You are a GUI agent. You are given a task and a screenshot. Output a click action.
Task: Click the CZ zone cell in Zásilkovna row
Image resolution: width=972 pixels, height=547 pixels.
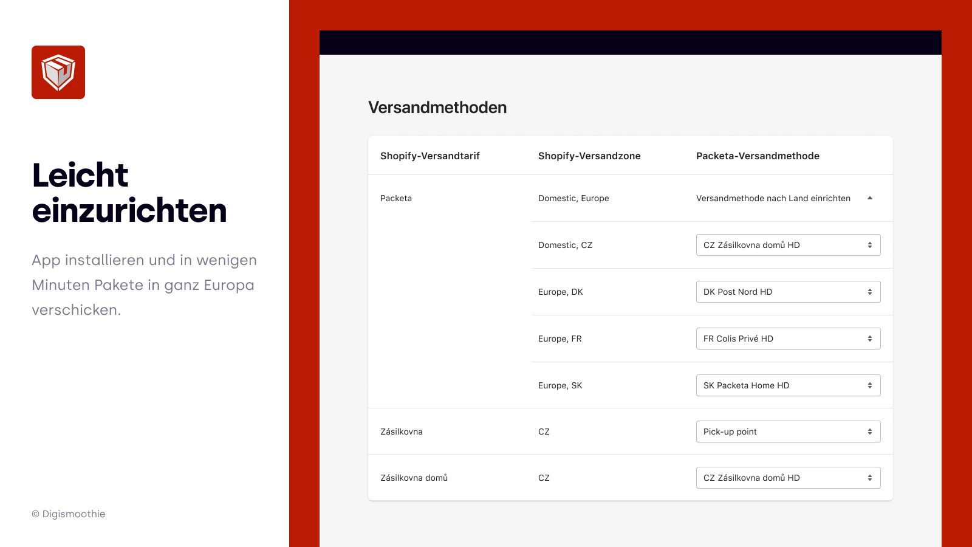point(544,432)
